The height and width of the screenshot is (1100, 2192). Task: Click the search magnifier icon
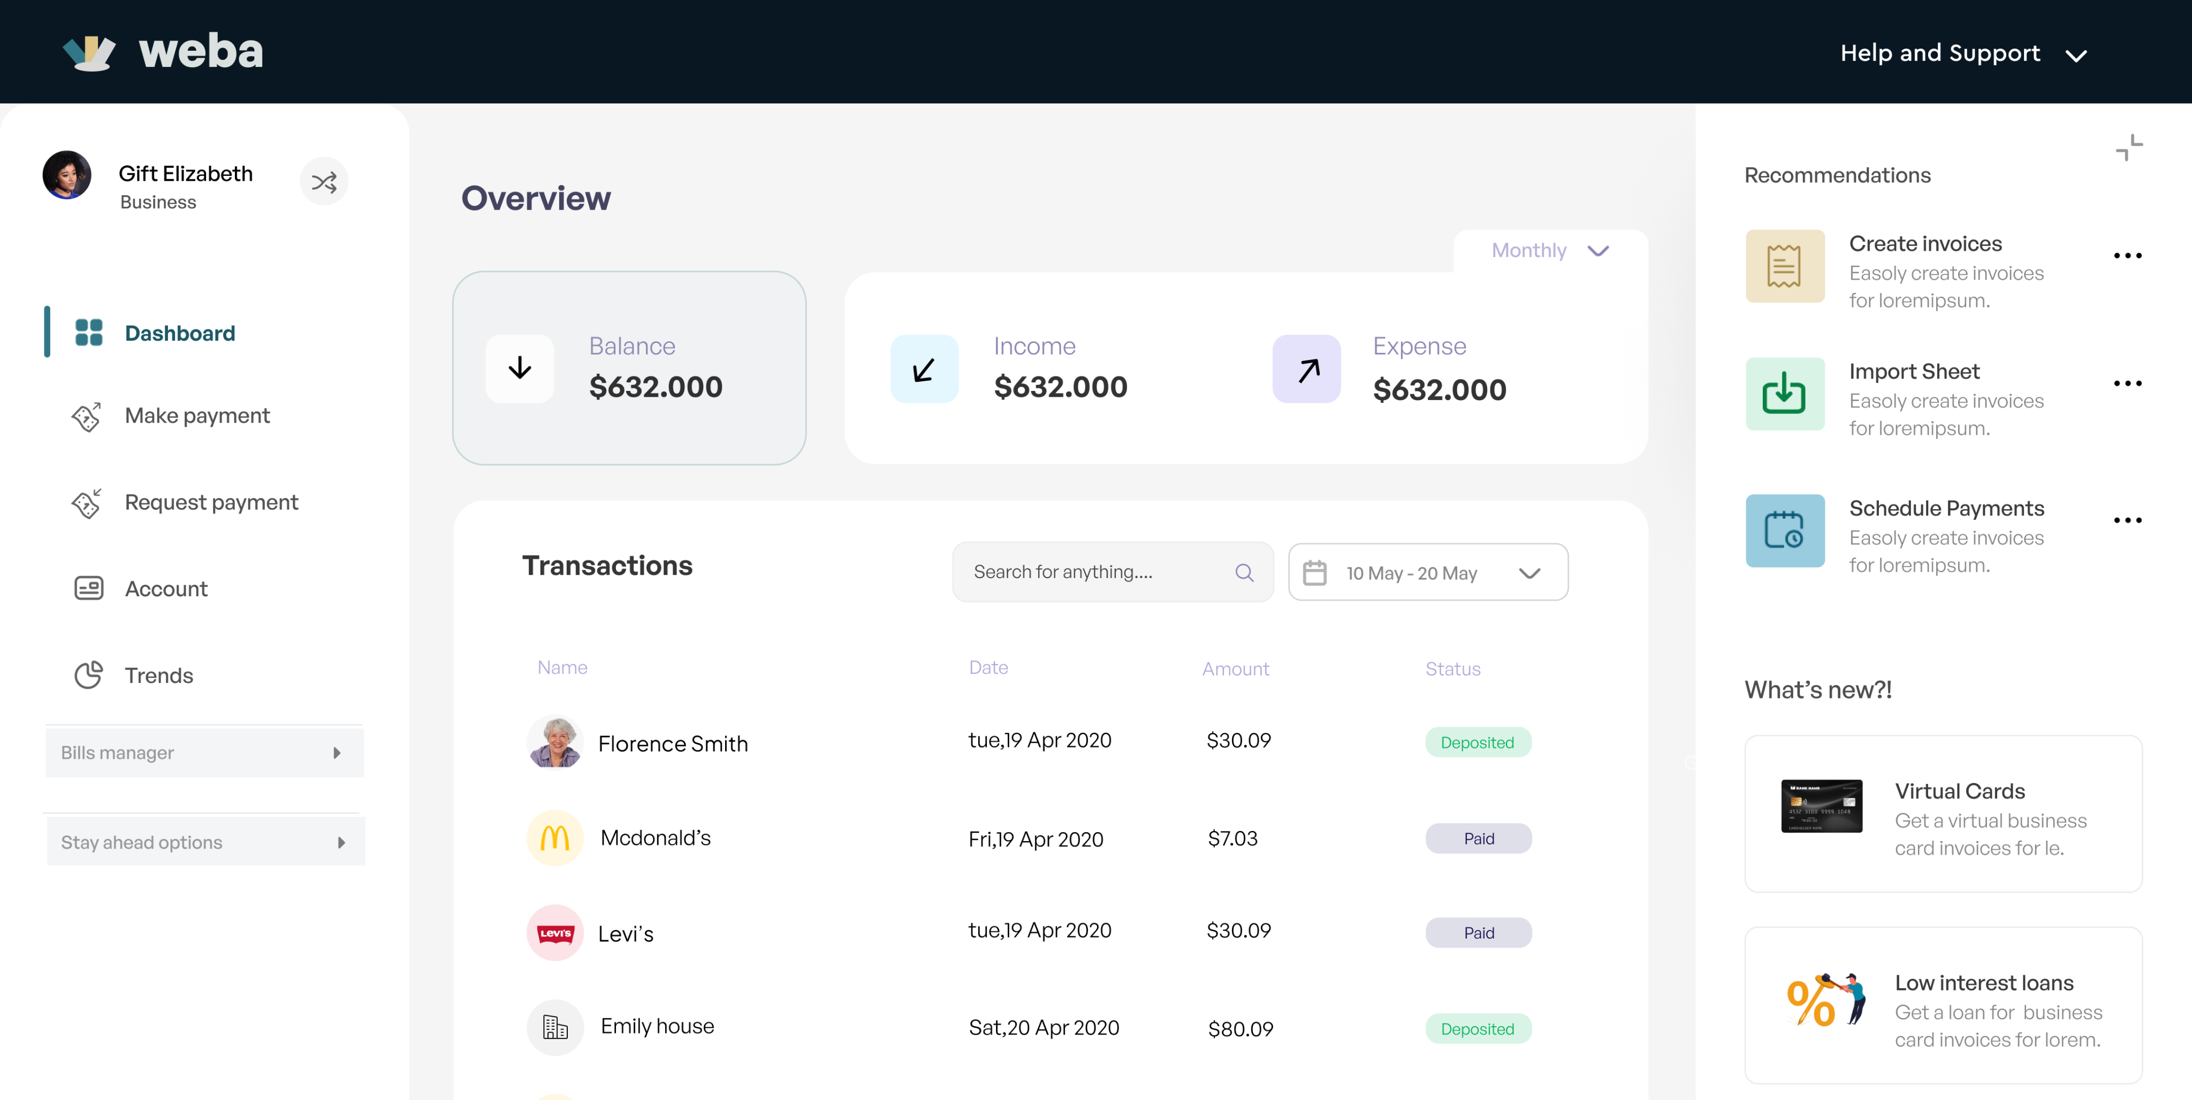[x=1243, y=572]
